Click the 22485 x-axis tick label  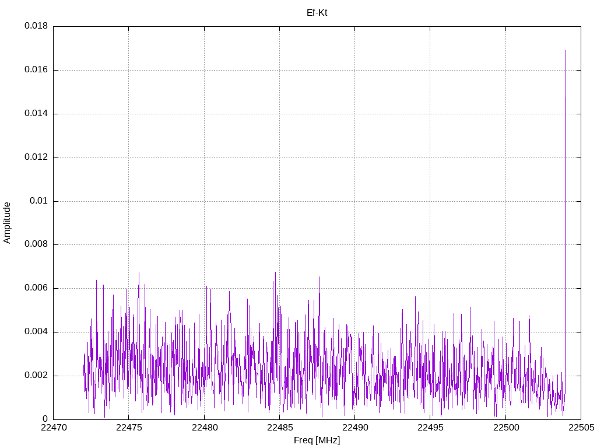pos(279,428)
